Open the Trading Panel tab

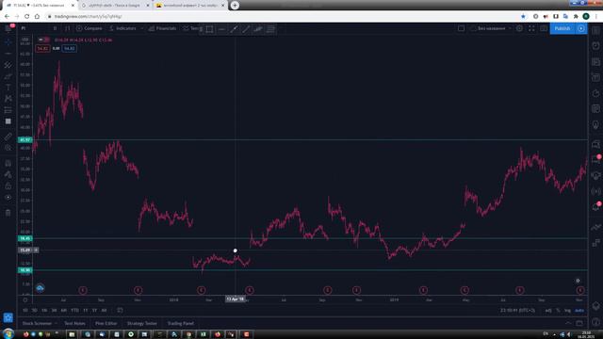point(180,323)
